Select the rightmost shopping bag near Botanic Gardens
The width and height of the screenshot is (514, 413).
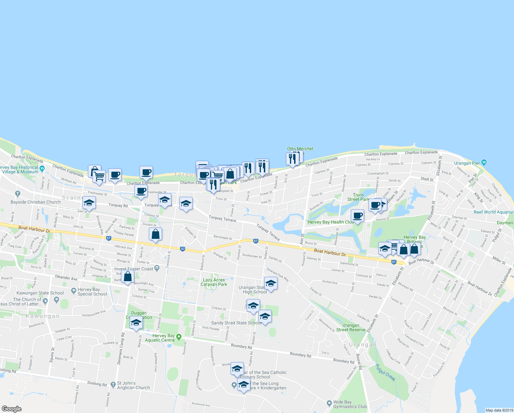[x=414, y=250]
